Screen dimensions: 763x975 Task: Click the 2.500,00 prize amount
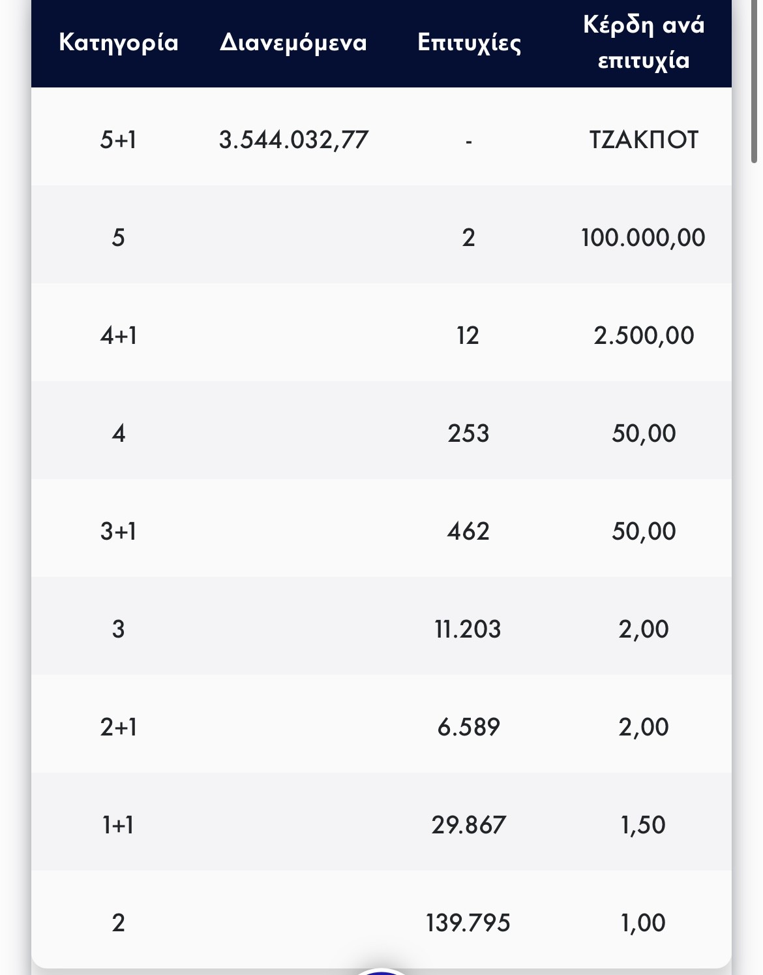coord(644,335)
